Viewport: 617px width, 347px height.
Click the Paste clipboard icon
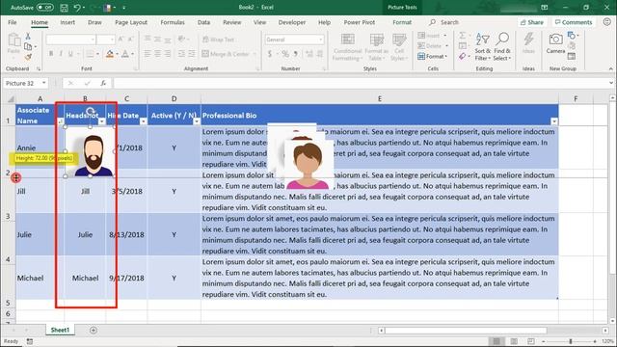(x=13, y=40)
